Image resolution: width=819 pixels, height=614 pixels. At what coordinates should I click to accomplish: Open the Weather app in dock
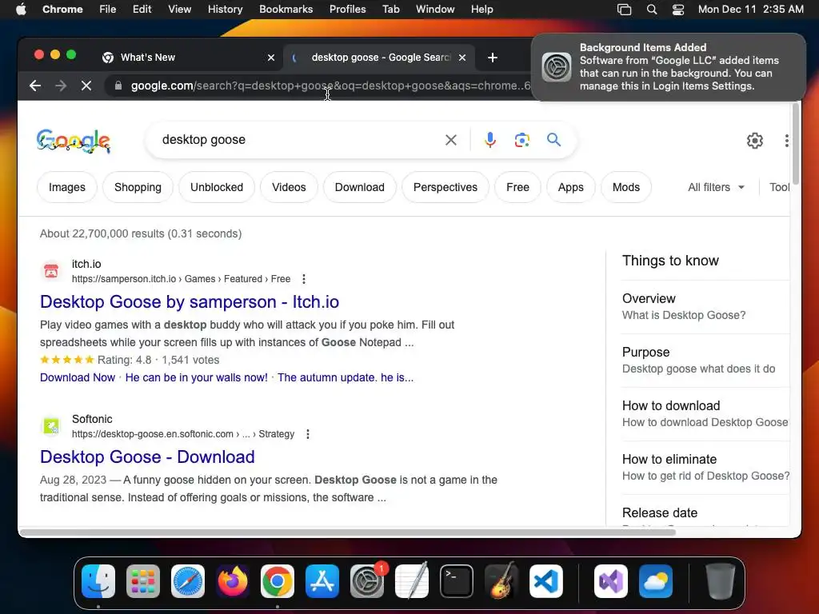point(656,581)
